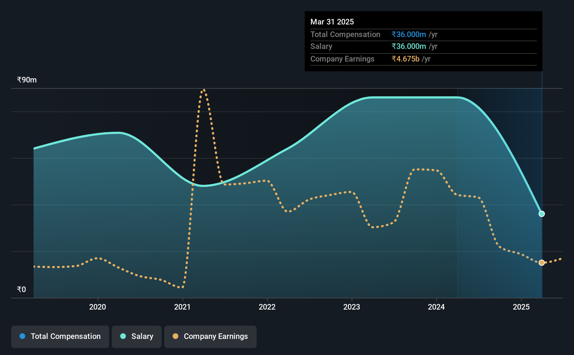Click the ₹0 y-axis label
Screen dimensions: 574x355
point(21,290)
